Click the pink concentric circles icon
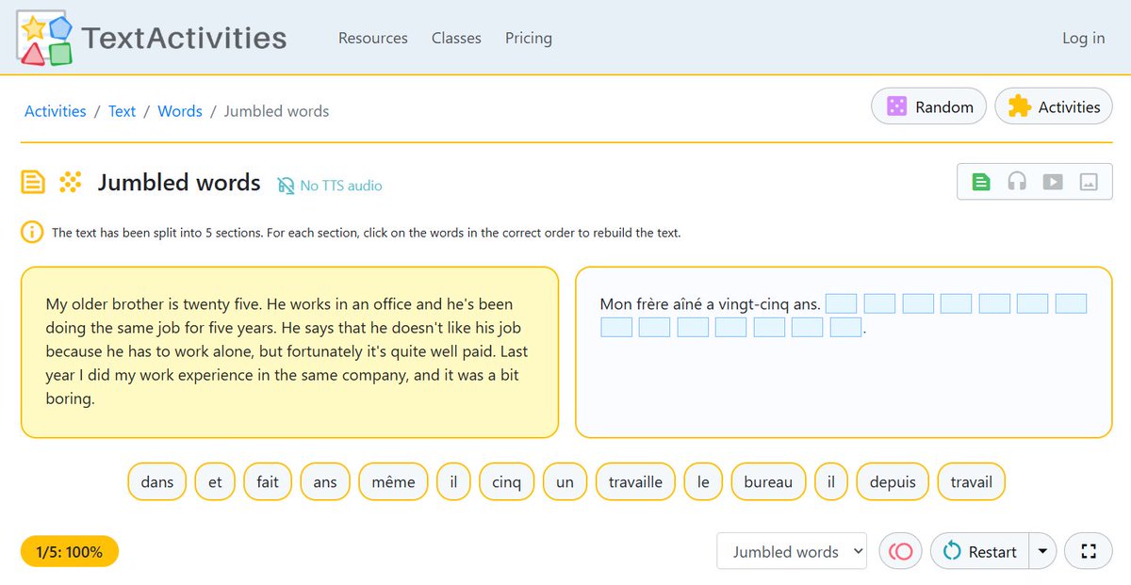 [900, 551]
